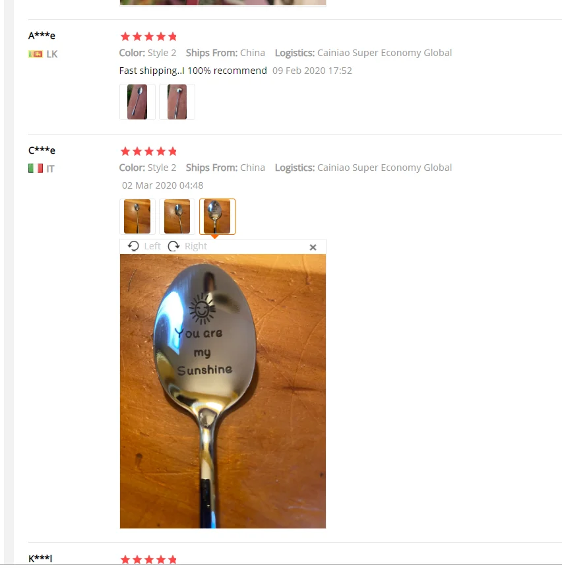This screenshot has width=562, height=568.
Task: Click the five-star rating of C***e's review
Action: click(148, 151)
